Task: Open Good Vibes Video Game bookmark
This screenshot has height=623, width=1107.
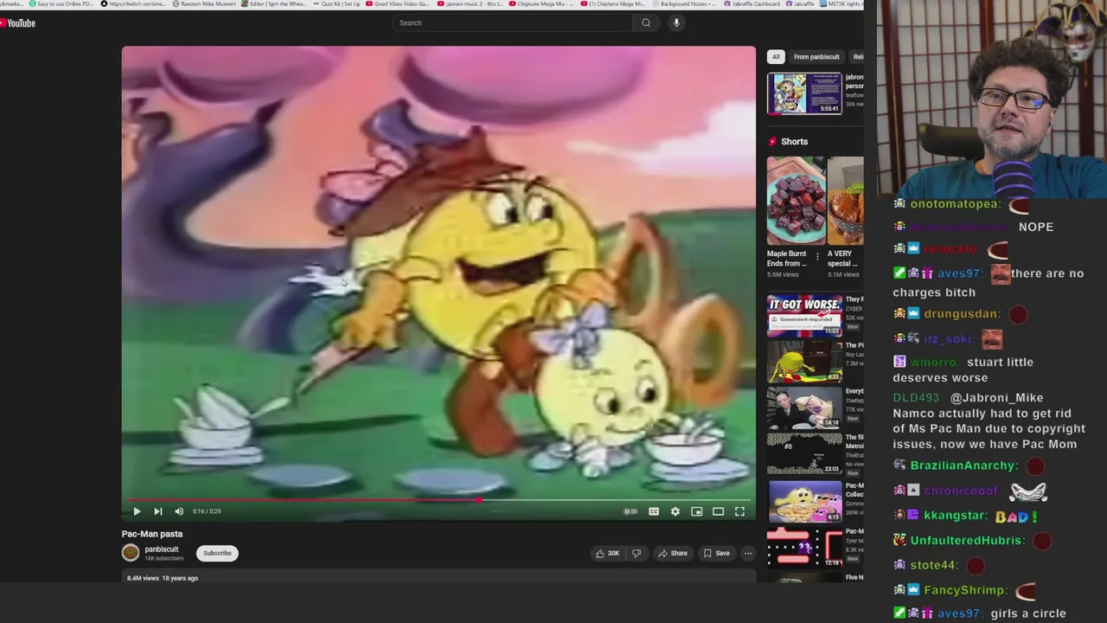Action: pyautogui.click(x=398, y=4)
